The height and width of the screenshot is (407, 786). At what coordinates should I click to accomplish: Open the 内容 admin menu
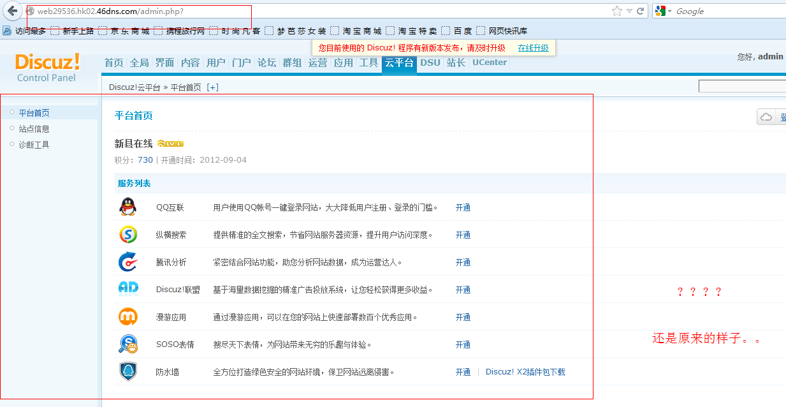191,63
